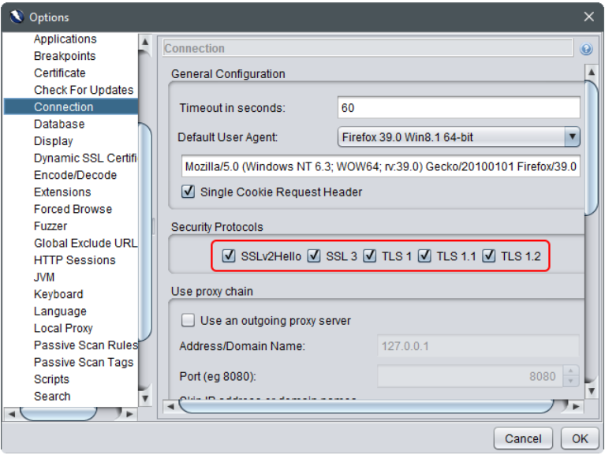This screenshot has width=605, height=455.
Task: Click the options tree vertical scrollbar thumb
Action: click(x=145, y=229)
